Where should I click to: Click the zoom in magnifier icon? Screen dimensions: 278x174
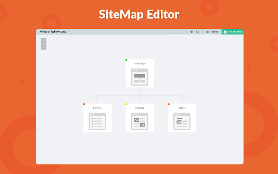43,40
